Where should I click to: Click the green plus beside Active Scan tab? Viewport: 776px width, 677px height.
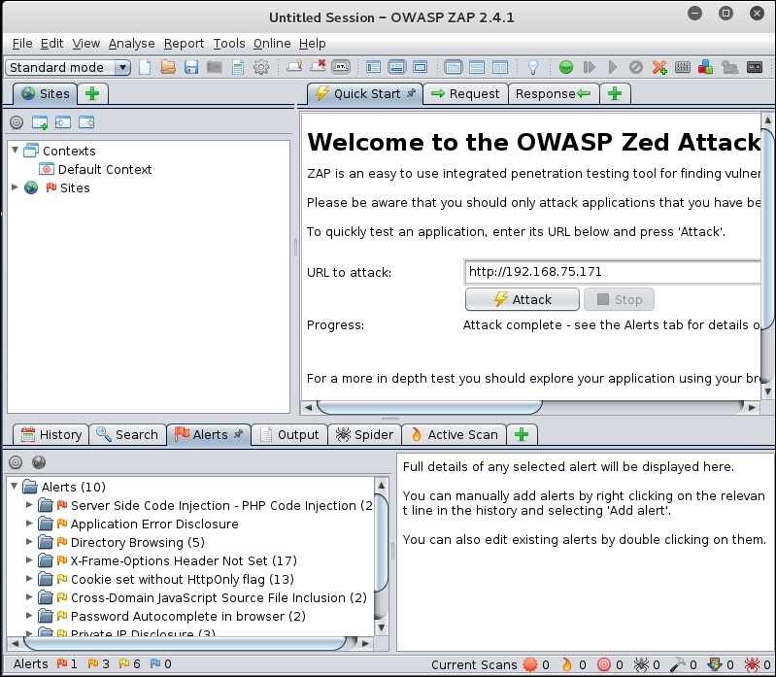pos(522,434)
